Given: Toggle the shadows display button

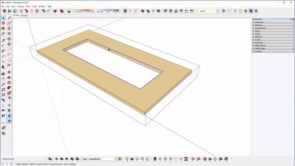Looking at the screenshot, I should [69, 11].
